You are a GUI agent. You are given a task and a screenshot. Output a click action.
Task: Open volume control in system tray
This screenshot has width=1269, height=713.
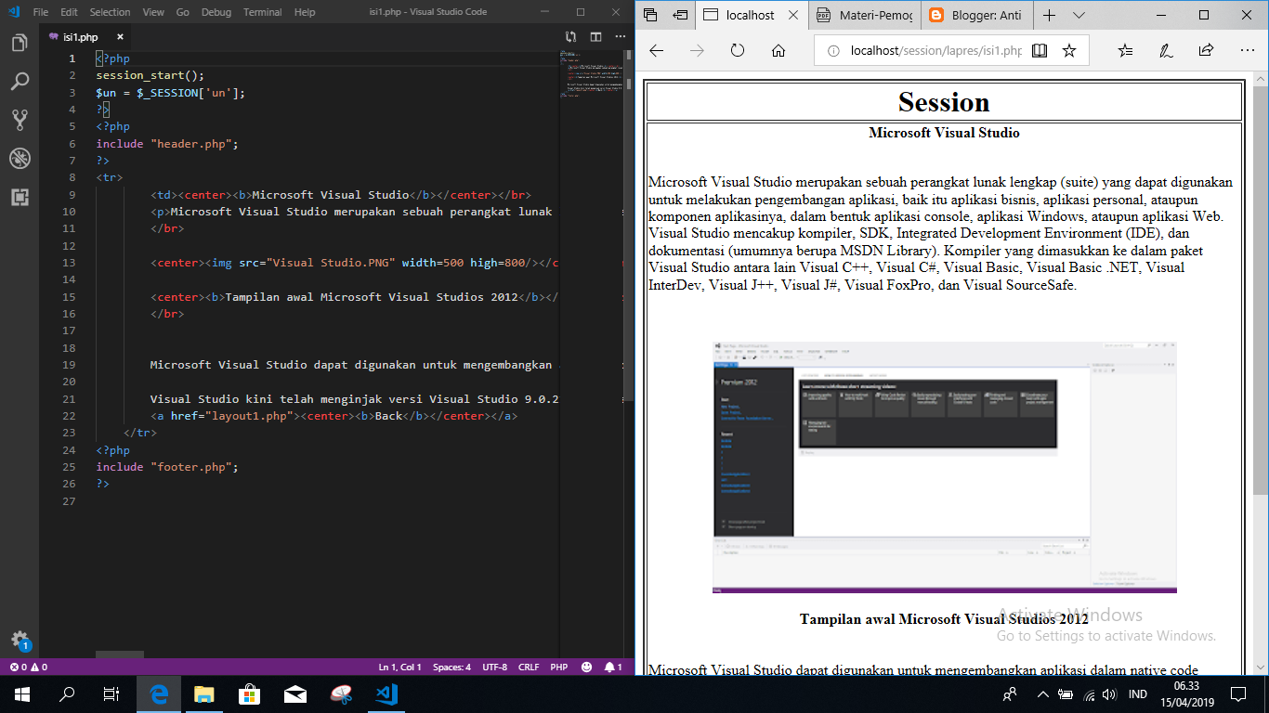(1109, 694)
